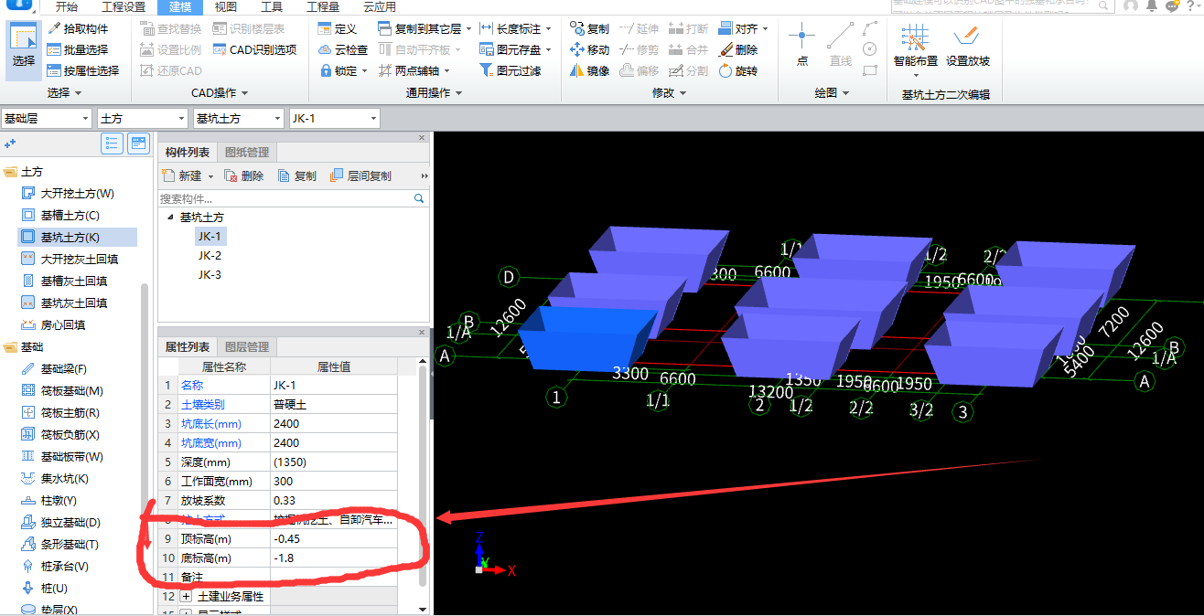Open the 视图 ribbon tab
The image size is (1204, 616).
[x=225, y=6]
